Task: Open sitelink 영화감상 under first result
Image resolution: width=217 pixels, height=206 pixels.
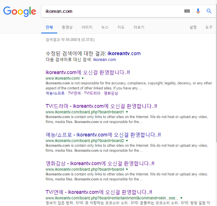Action: pos(111,93)
